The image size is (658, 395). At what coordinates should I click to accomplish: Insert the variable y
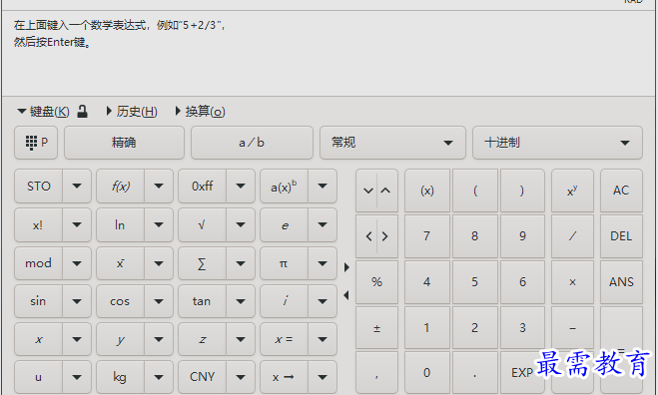tap(121, 339)
